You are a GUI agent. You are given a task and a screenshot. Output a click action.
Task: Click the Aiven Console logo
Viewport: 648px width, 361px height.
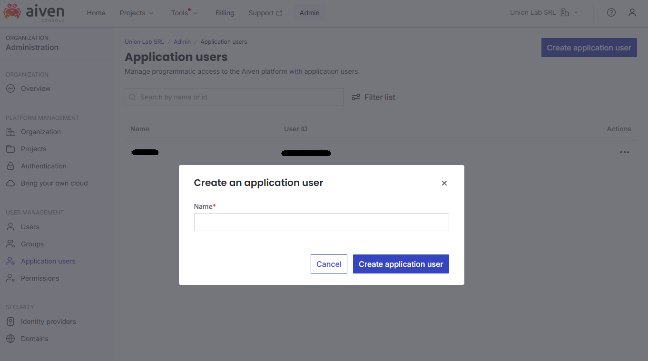(x=34, y=13)
